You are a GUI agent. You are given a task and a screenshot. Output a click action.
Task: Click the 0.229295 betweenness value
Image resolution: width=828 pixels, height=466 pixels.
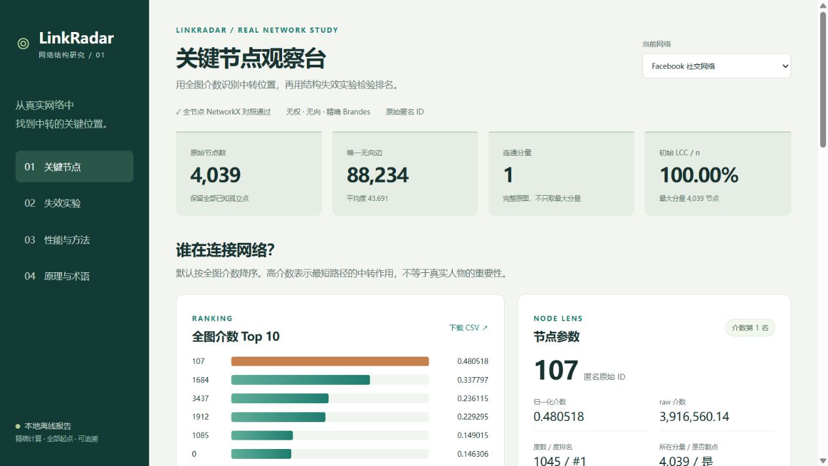(x=473, y=417)
